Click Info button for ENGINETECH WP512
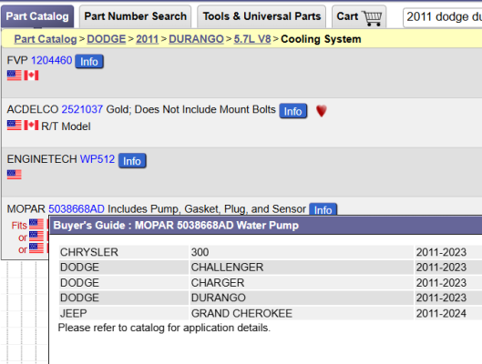The image size is (482, 364). 132,160
